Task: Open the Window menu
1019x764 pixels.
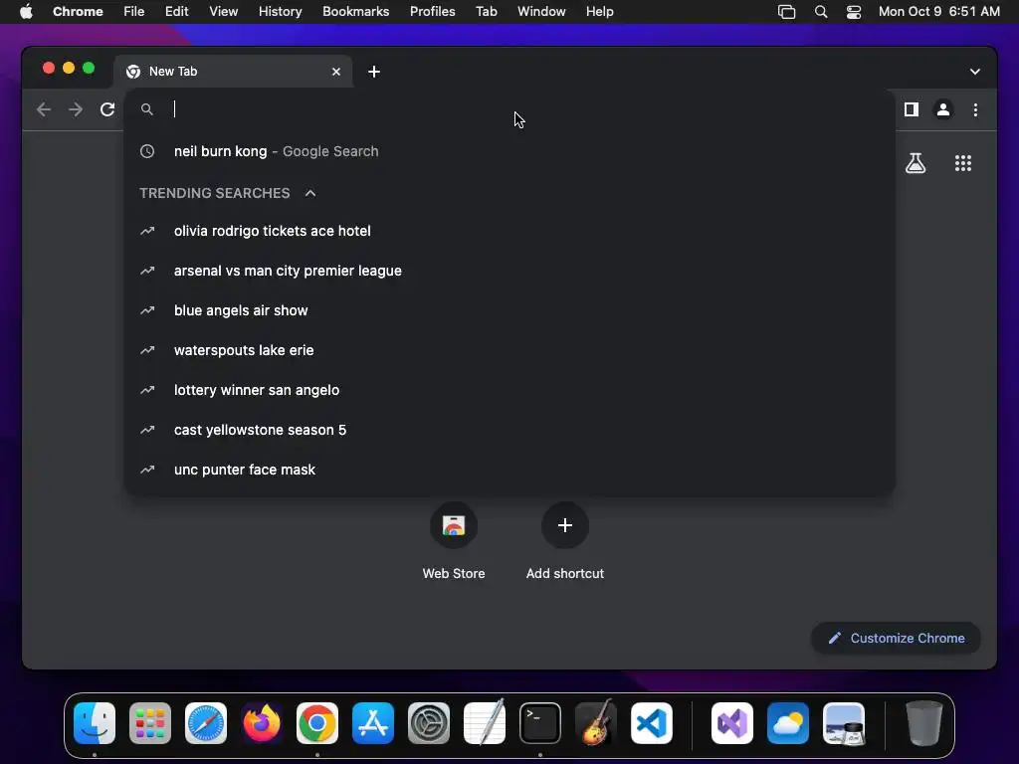Action: [541, 12]
